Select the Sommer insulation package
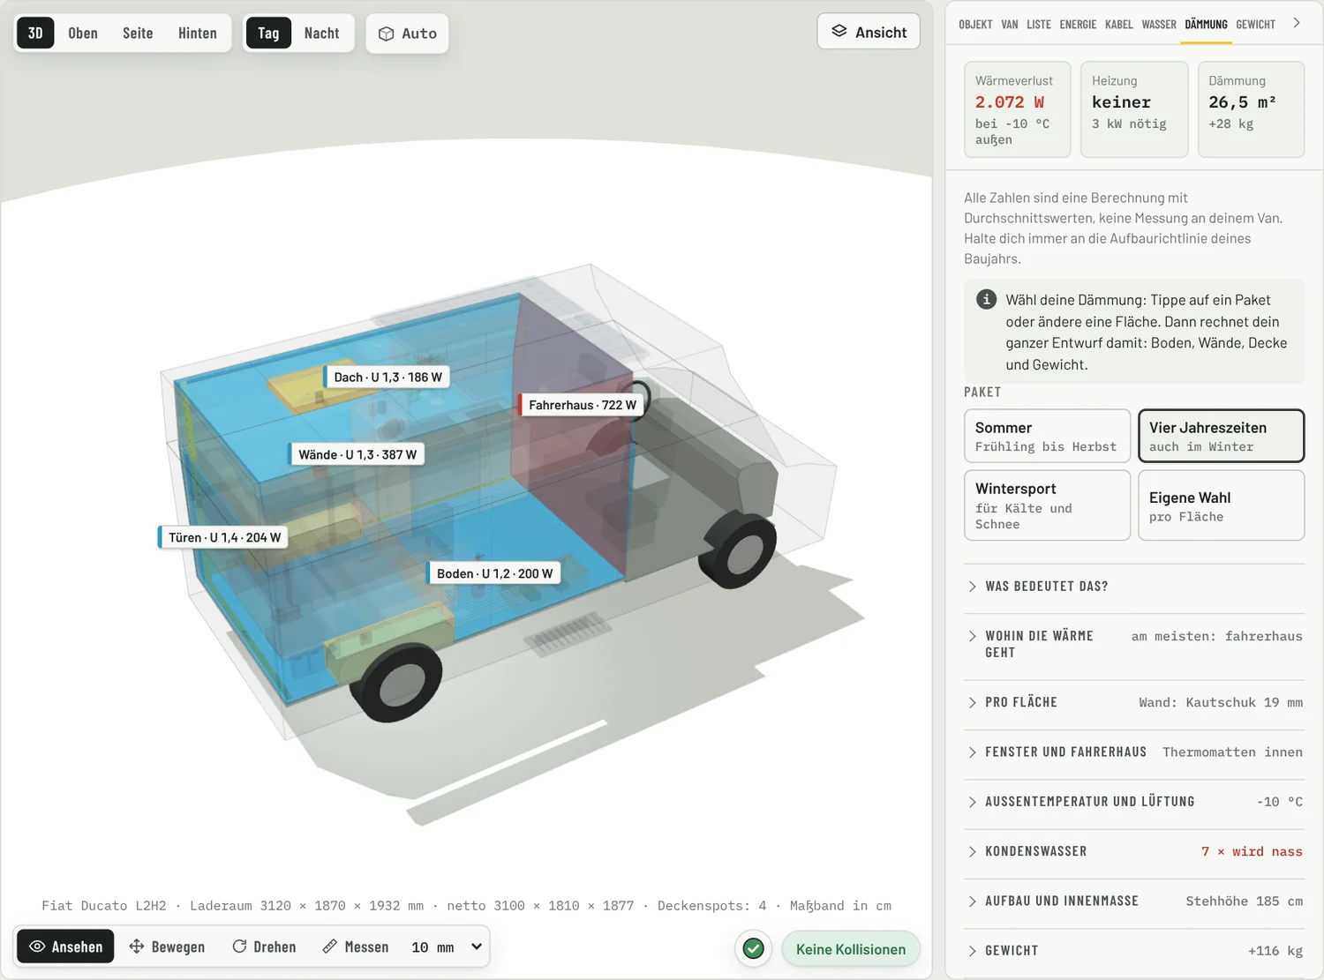Viewport: 1324px width, 980px height. (x=1047, y=436)
